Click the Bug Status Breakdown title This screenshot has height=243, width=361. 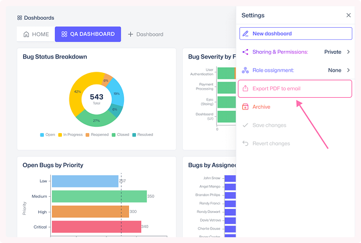(55, 57)
